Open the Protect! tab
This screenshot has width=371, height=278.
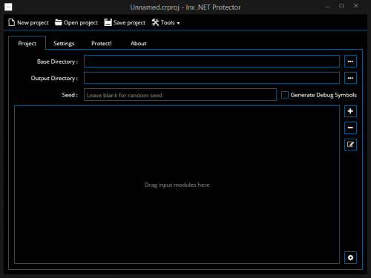(x=102, y=44)
